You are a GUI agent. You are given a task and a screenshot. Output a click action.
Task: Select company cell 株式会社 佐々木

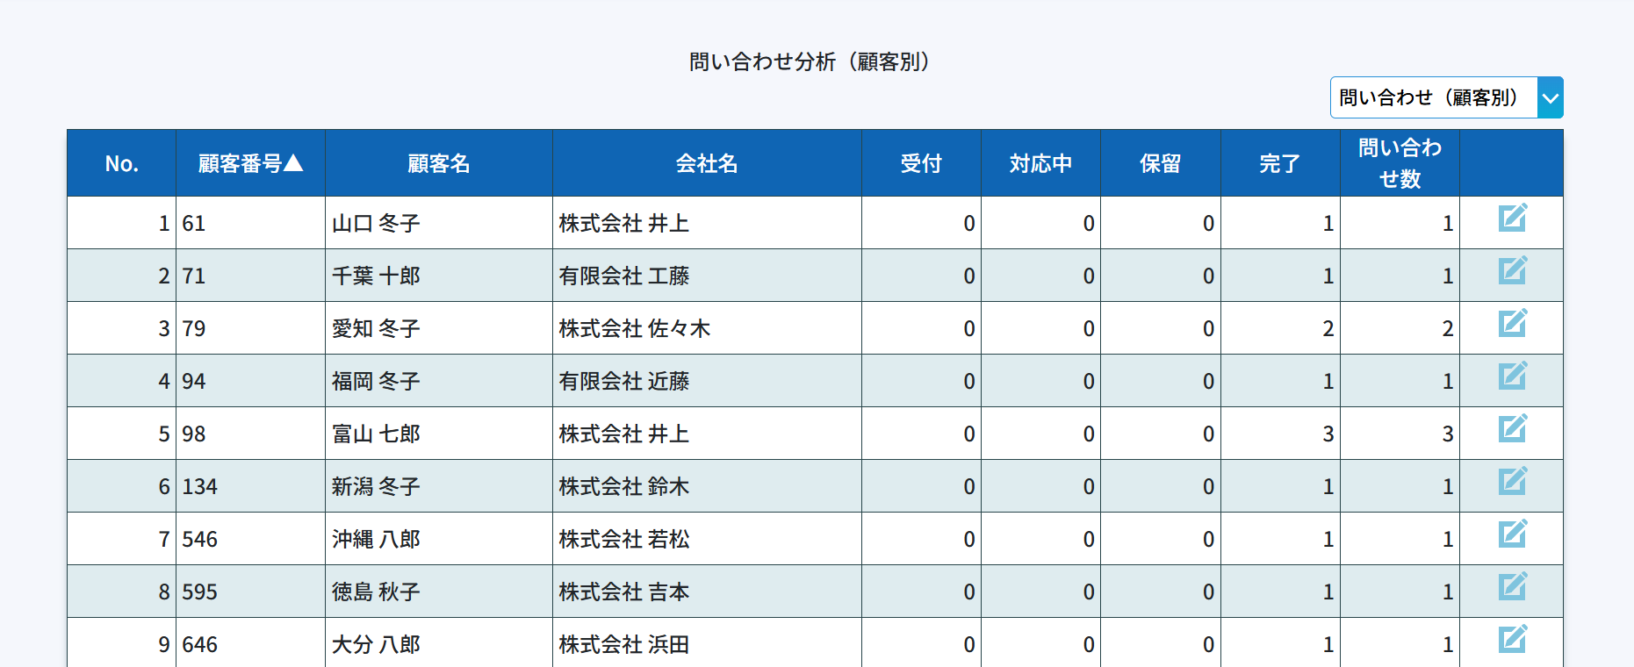pos(634,328)
